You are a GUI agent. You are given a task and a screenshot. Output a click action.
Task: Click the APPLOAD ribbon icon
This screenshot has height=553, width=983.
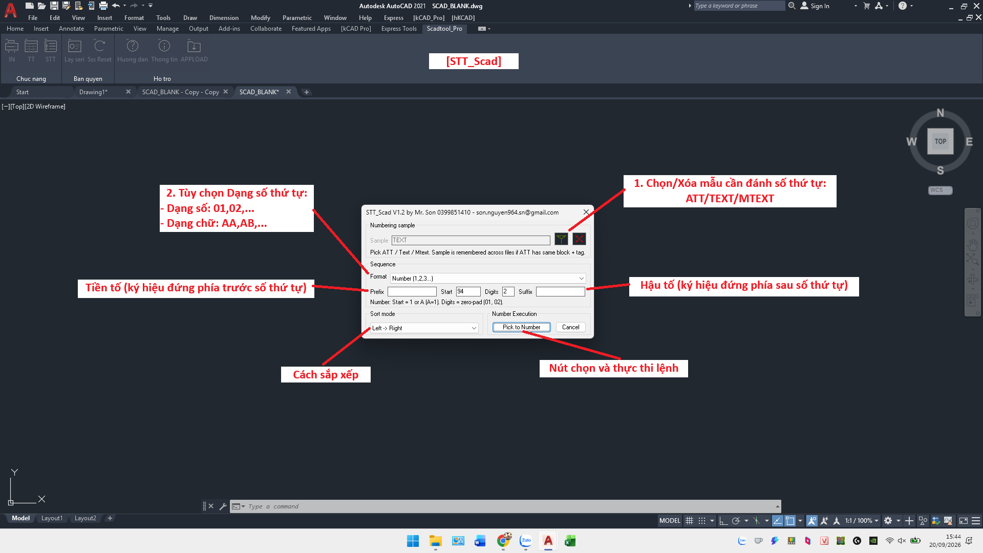pos(194,51)
